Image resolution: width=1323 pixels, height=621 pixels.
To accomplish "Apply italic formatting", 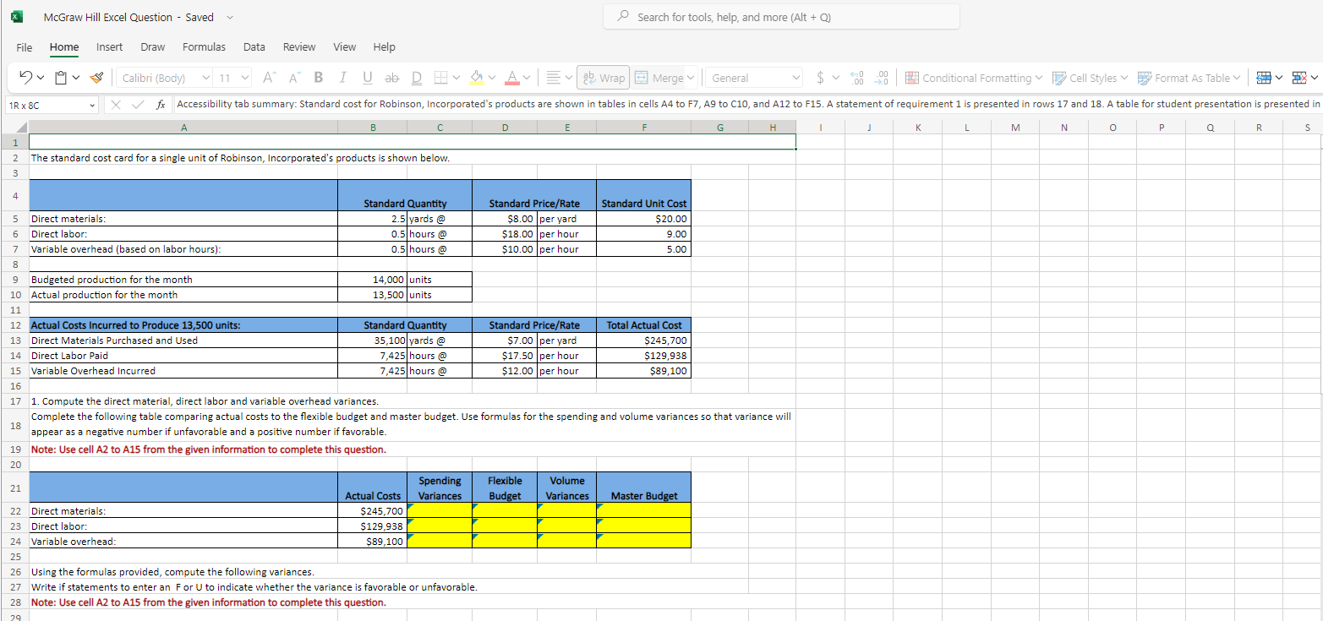I will 342,77.
